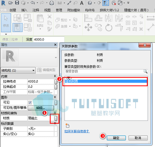Screen dimensions: 155x147
Task: Open the 如何关联族参数? help link
Action: pyautogui.click(x=77, y=131)
